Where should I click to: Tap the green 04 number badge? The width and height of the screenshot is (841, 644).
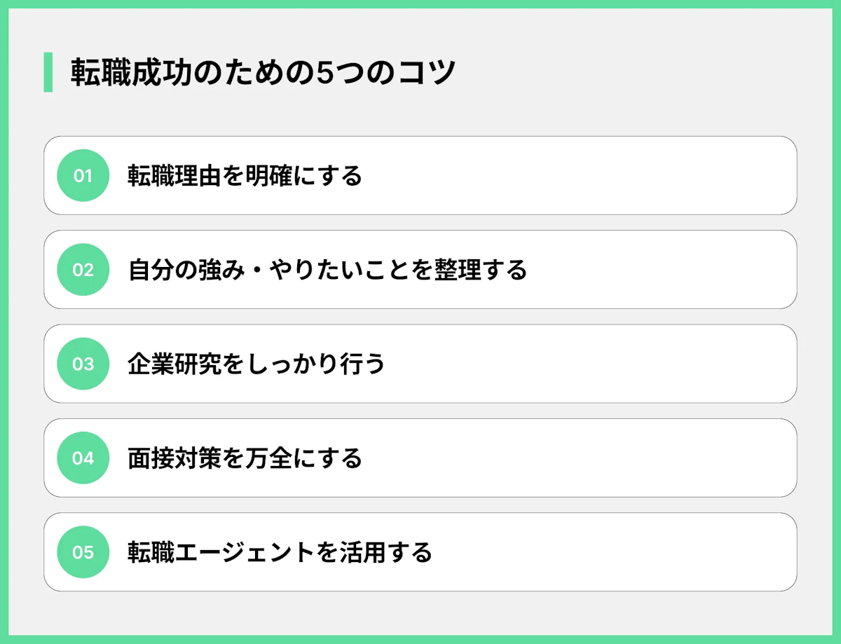coord(83,458)
